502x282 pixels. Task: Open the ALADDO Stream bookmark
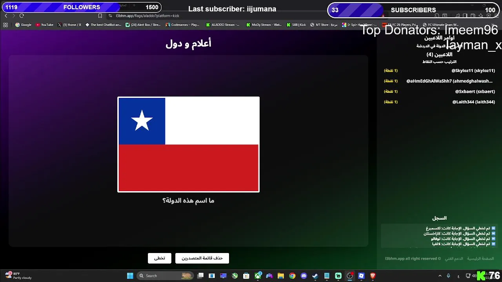tap(223, 25)
